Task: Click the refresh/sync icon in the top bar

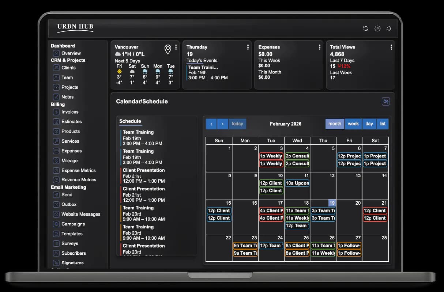Action: pyautogui.click(x=365, y=28)
